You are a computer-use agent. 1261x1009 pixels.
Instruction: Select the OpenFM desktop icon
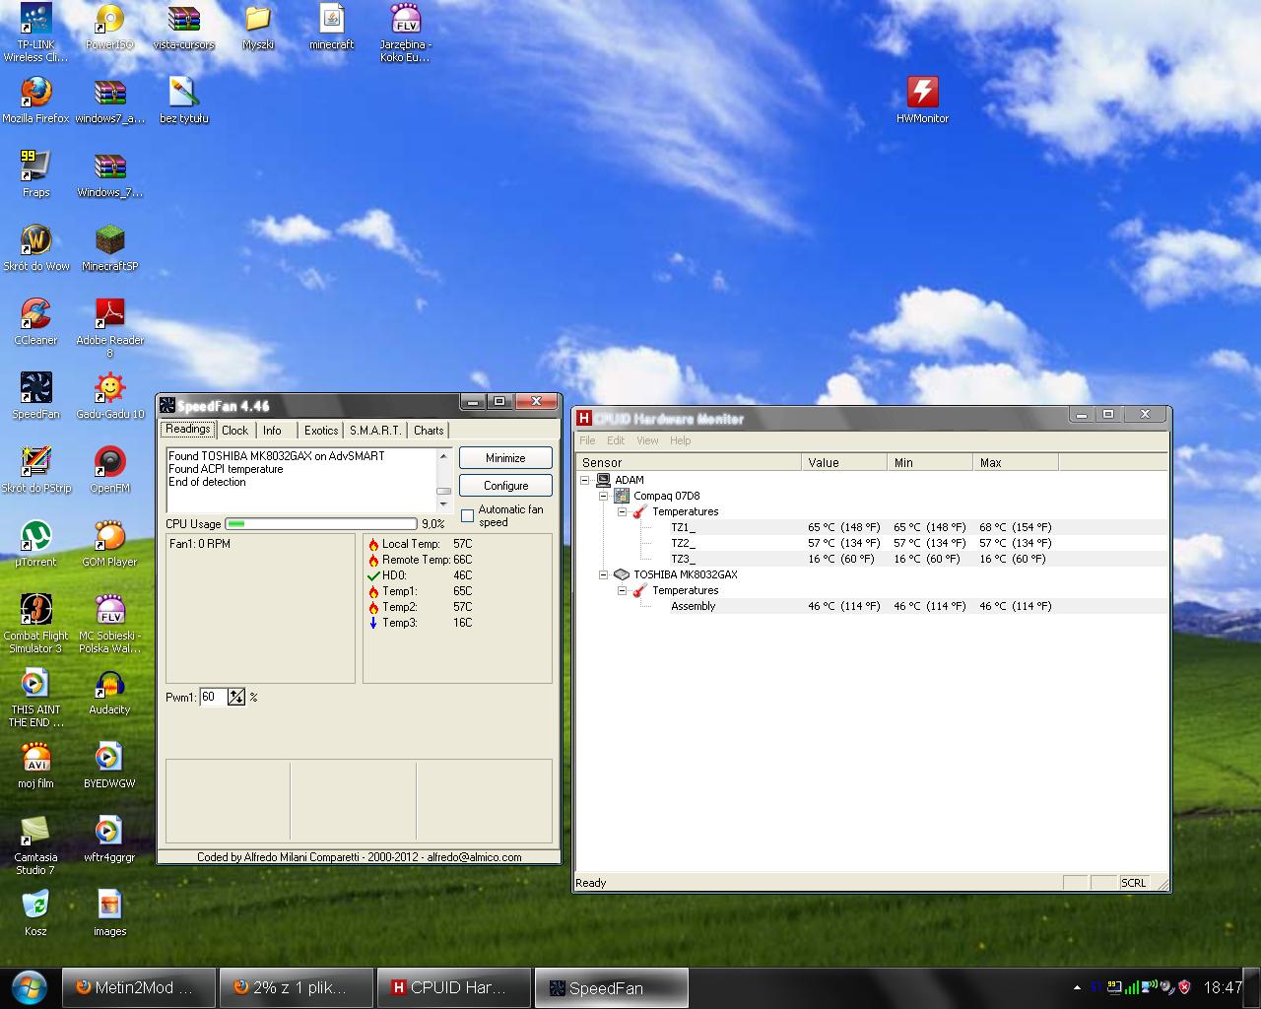(x=109, y=470)
